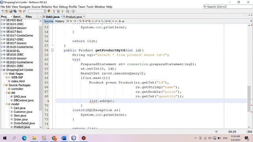Expand the WEB-INF folder node
Image resolution: width=253 pixels, height=142 pixels.
click(7, 77)
